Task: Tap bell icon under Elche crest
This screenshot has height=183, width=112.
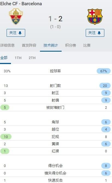Action: (x=20, y=33)
